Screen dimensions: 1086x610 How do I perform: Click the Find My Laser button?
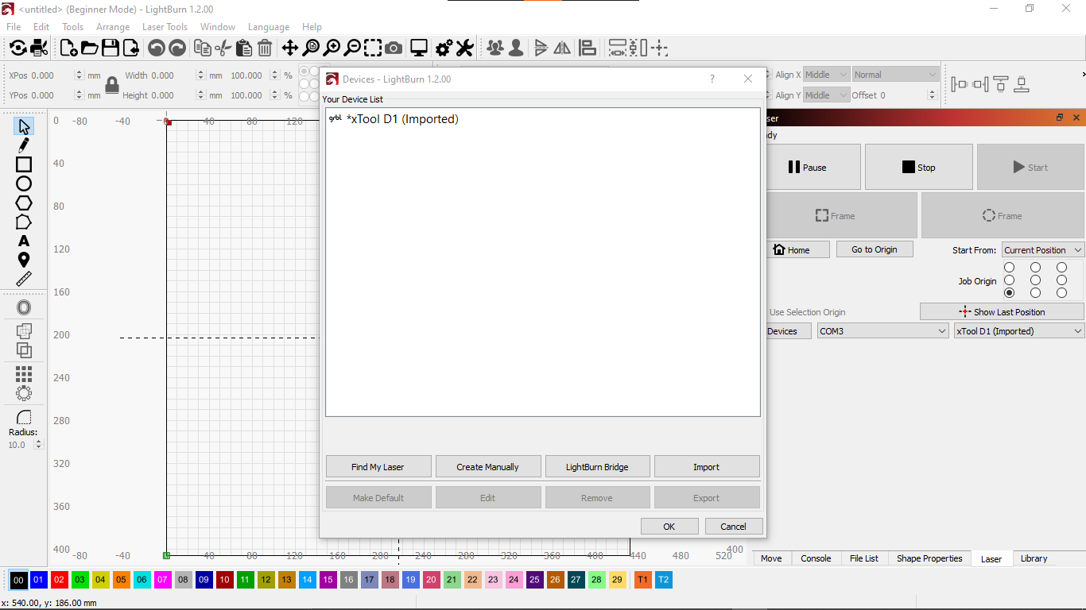point(378,467)
